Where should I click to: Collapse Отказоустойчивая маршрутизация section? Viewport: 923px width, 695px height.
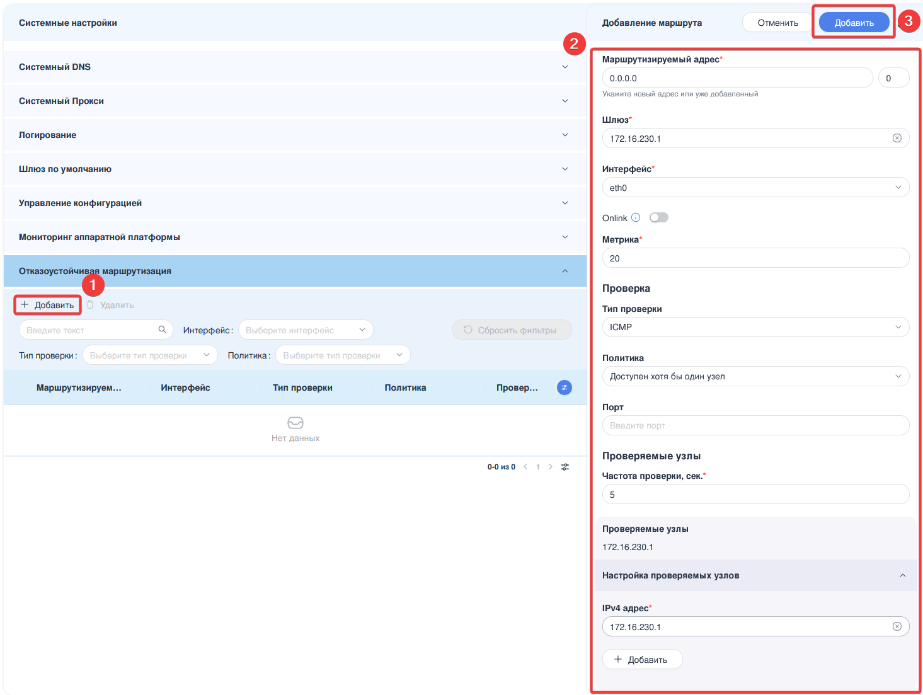pos(565,271)
